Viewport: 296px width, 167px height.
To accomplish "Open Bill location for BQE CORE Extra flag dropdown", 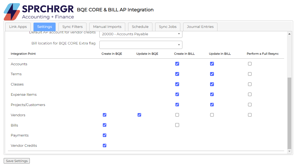I will pos(141,45).
